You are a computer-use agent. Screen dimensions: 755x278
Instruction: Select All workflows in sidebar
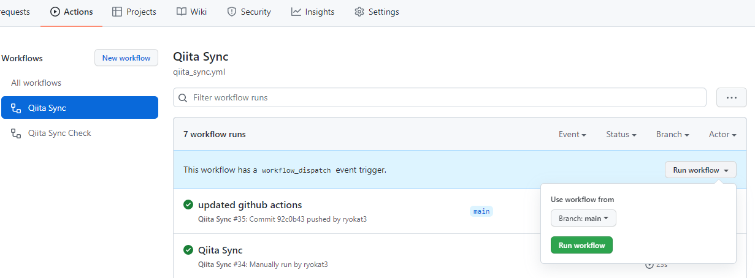click(36, 83)
